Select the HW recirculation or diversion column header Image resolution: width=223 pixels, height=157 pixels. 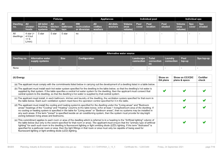pos(83,26)
